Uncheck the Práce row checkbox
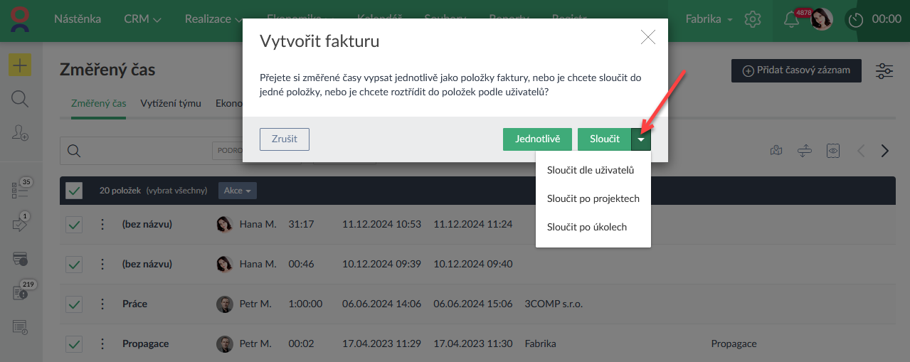This screenshot has width=910, height=362. click(x=74, y=304)
